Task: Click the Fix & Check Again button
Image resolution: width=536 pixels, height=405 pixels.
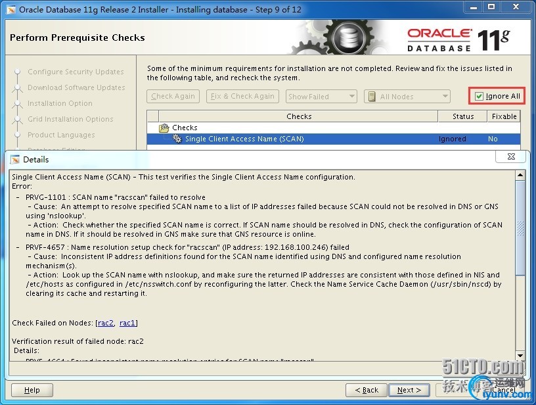Action: (242, 97)
